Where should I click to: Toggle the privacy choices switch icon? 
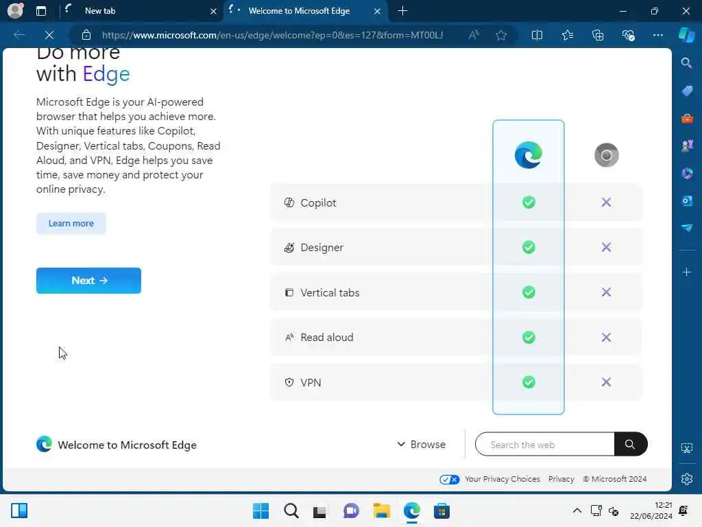click(450, 480)
